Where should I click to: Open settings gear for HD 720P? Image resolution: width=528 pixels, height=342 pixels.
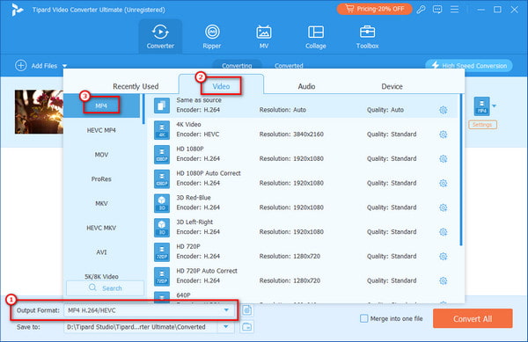point(444,256)
